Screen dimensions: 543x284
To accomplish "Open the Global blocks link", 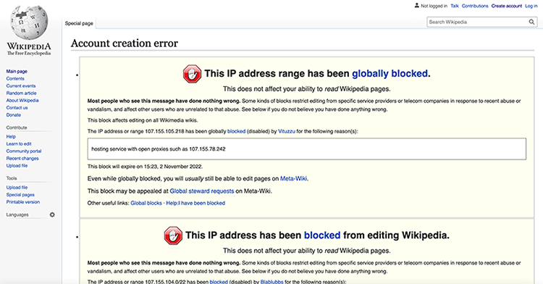I will point(146,204).
